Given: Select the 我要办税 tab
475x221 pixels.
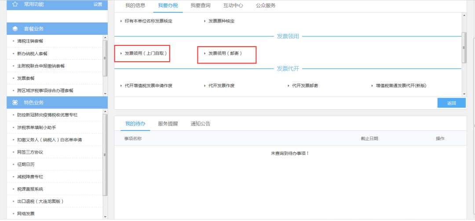Looking at the screenshot, I should pyautogui.click(x=168, y=5).
